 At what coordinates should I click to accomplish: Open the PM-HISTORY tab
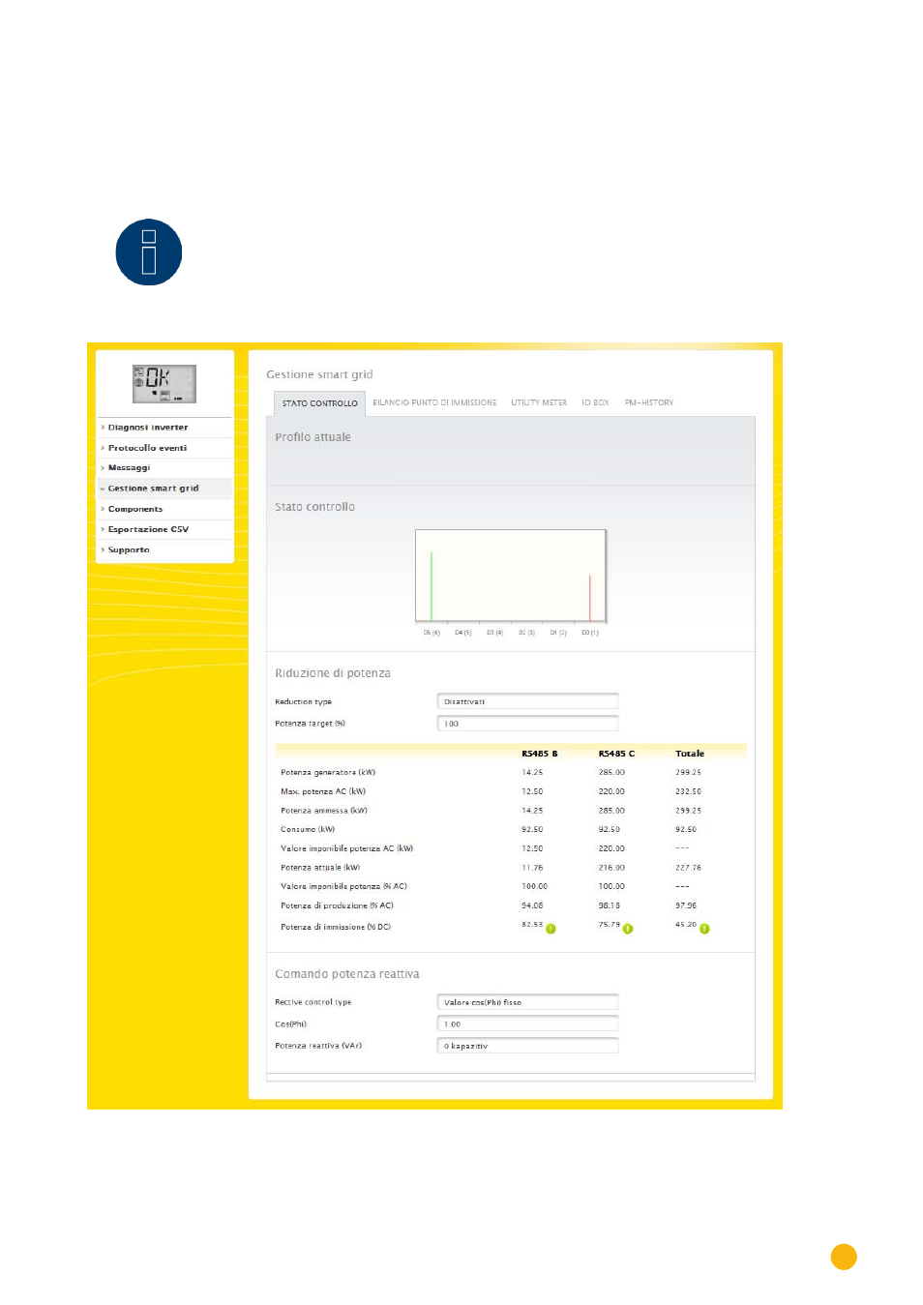(649, 402)
